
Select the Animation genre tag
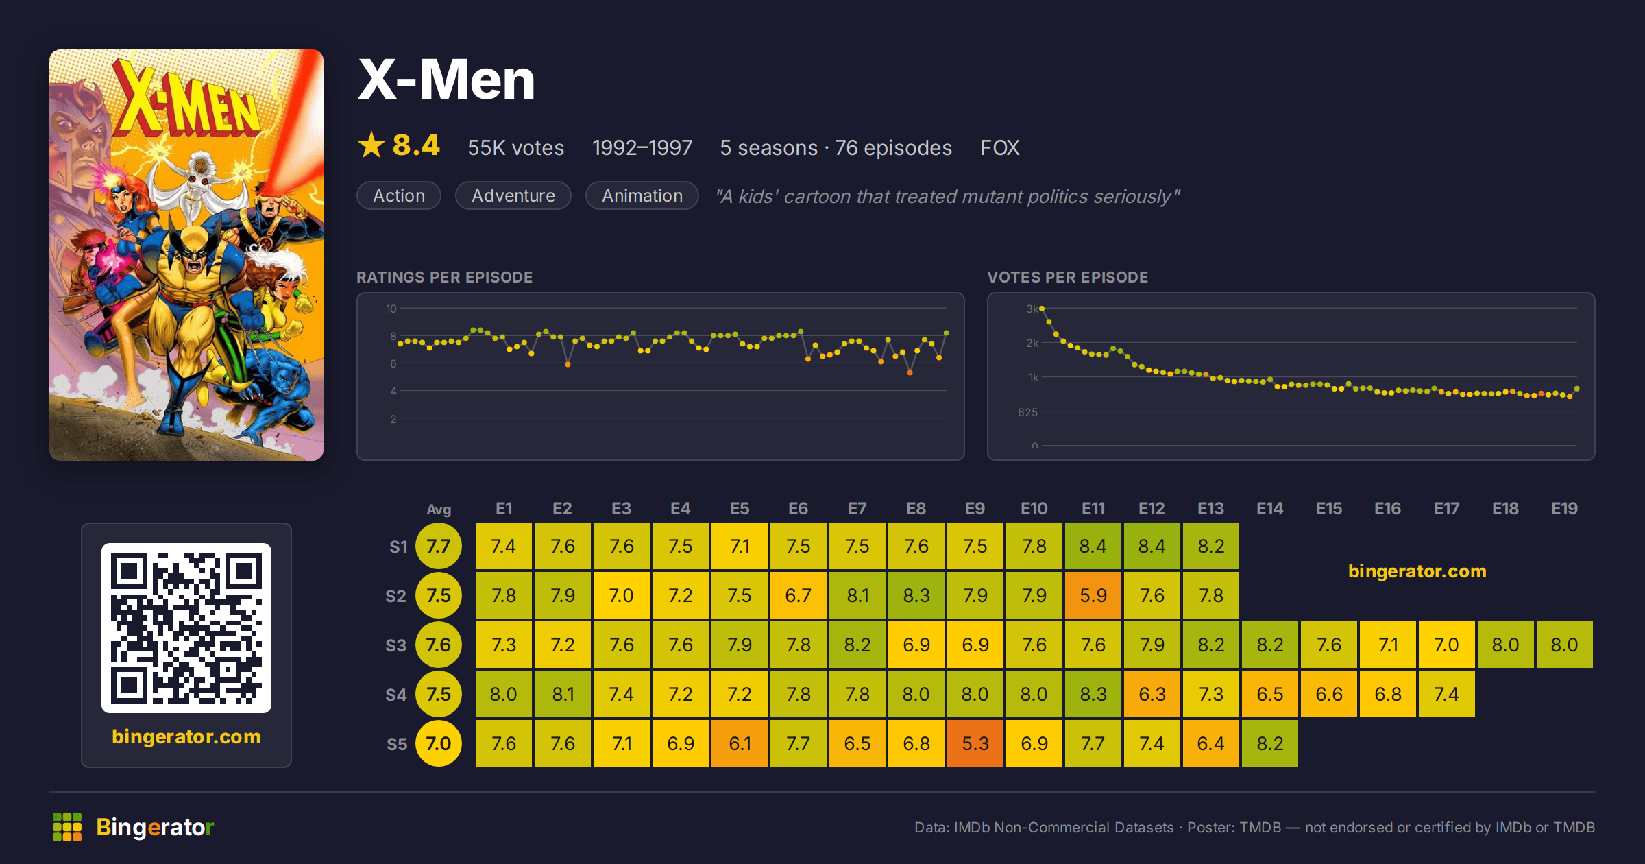click(x=642, y=195)
